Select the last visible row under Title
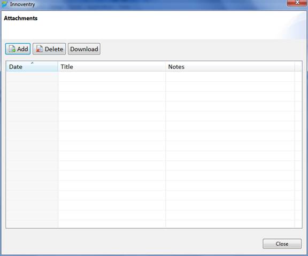 pos(112,224)
